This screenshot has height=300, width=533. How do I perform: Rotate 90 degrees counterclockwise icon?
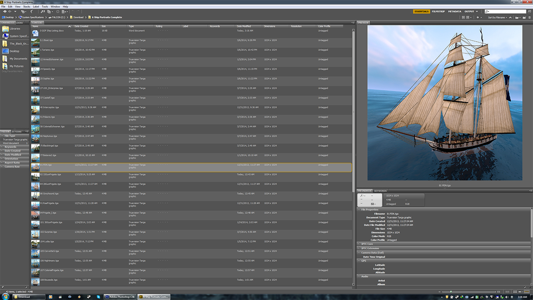point(73,12)
